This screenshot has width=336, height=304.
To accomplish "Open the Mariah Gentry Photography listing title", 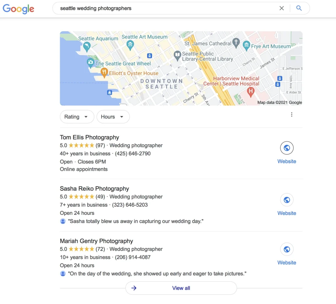I will coord(96,241).
